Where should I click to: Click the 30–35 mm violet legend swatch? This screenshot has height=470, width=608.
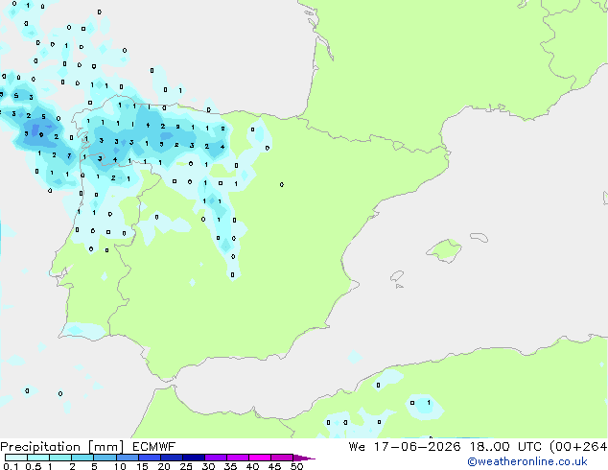click(x=216, y=458)
